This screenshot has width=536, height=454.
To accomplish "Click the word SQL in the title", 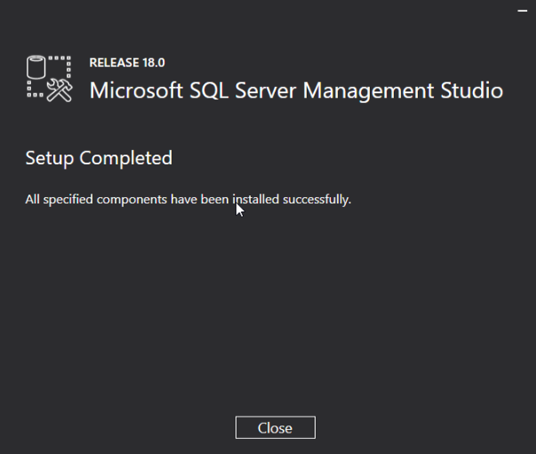I will pos(209,91).
